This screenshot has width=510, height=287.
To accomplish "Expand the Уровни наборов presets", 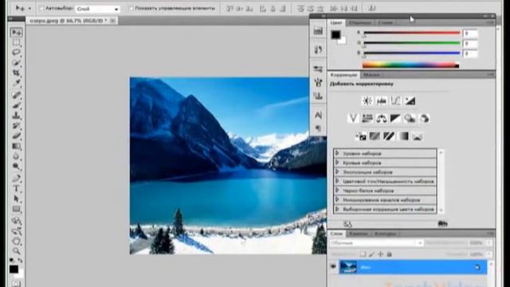I will tap(337, 153).
